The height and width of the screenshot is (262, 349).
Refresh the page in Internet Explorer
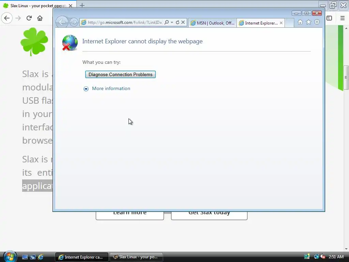(x=177, y=22)
